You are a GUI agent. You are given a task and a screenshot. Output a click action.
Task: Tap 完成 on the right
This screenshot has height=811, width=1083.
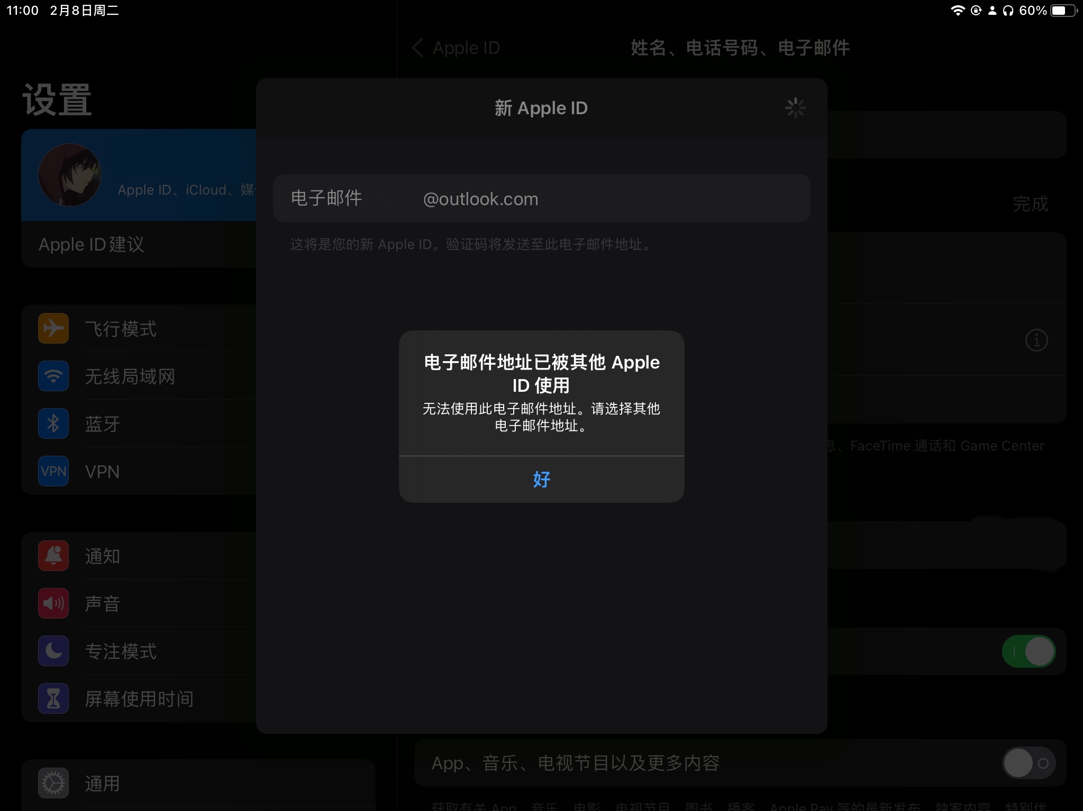[1030, 204]
